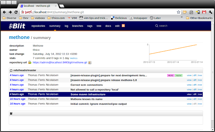Open the Gmail extension icon
215x132 pixels.
(x=204, y=12)
